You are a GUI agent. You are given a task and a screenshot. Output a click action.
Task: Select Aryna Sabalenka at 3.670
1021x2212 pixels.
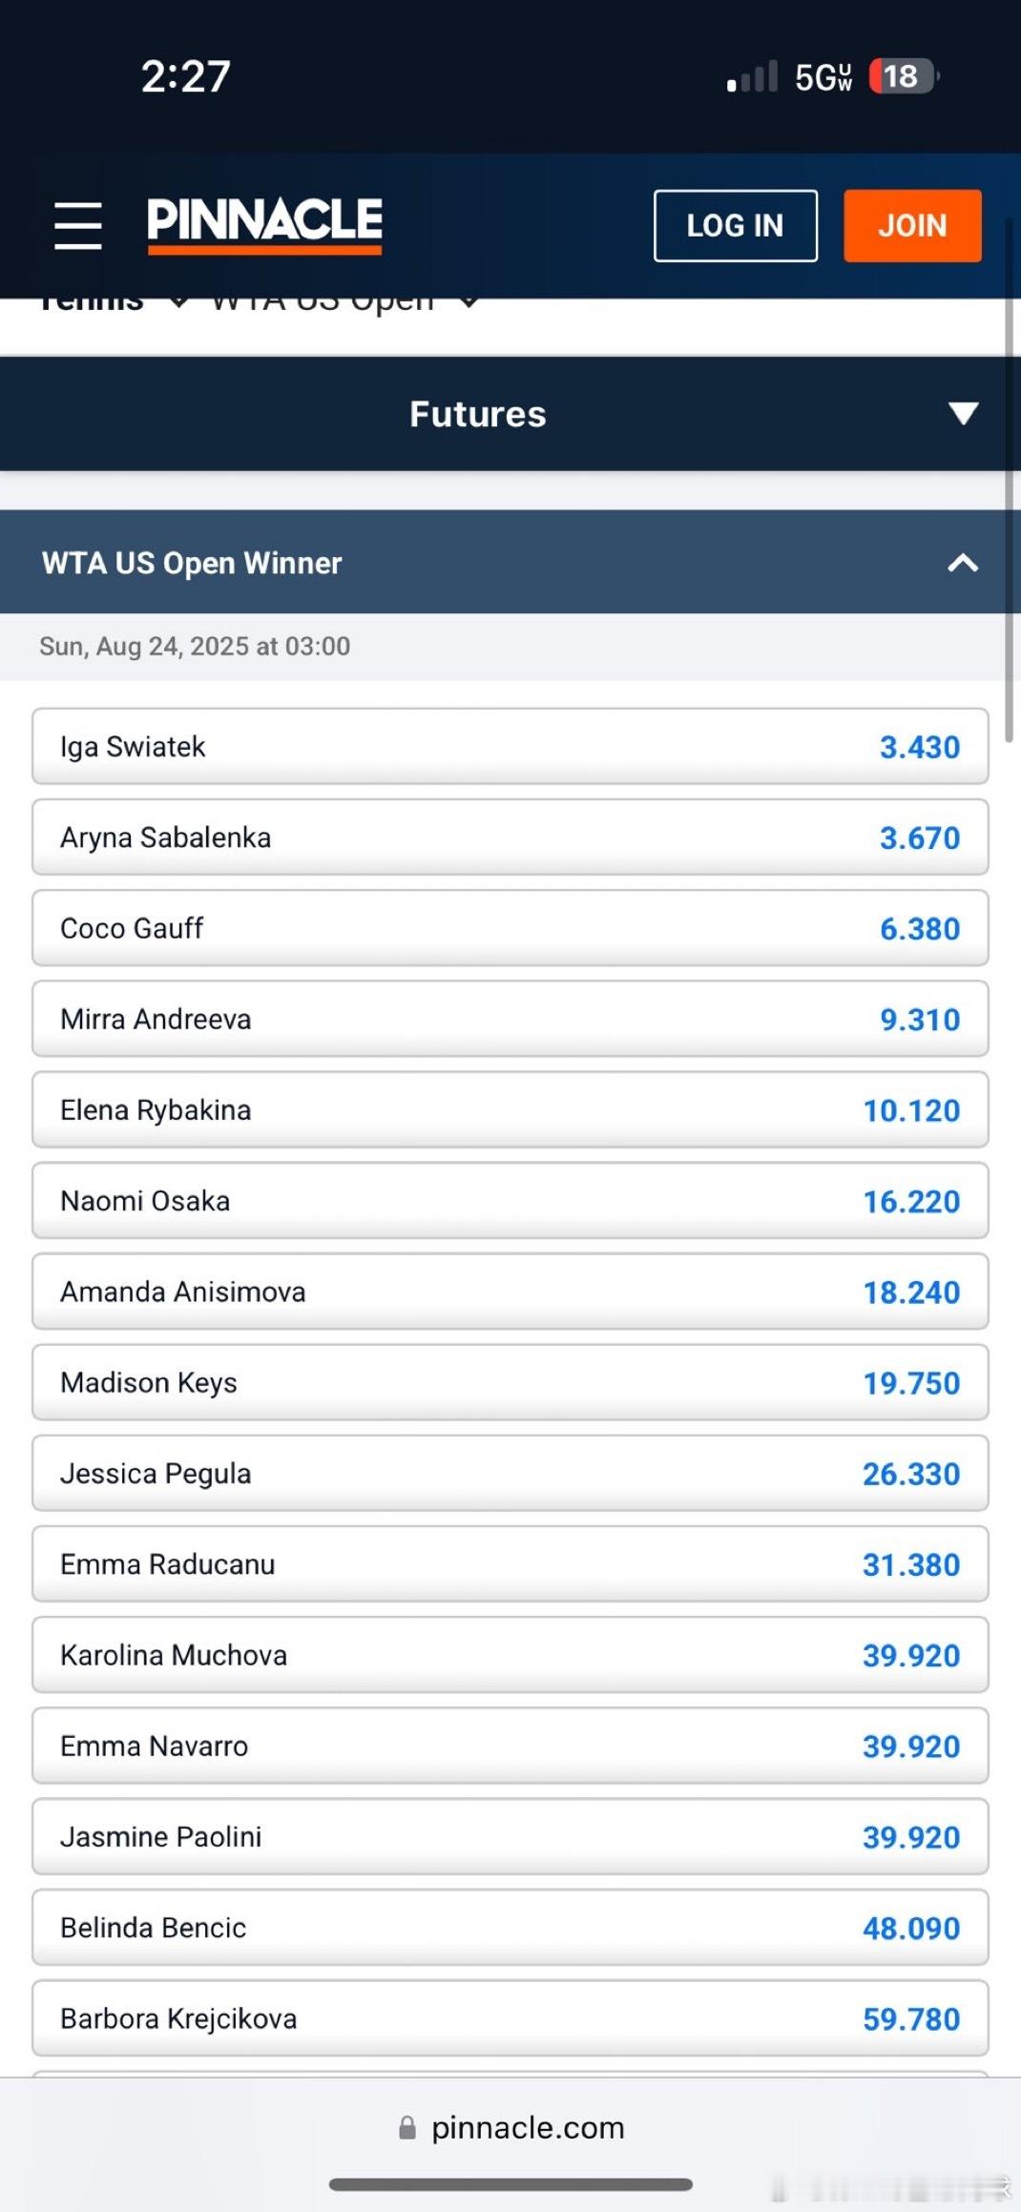[x=510, y=837]
